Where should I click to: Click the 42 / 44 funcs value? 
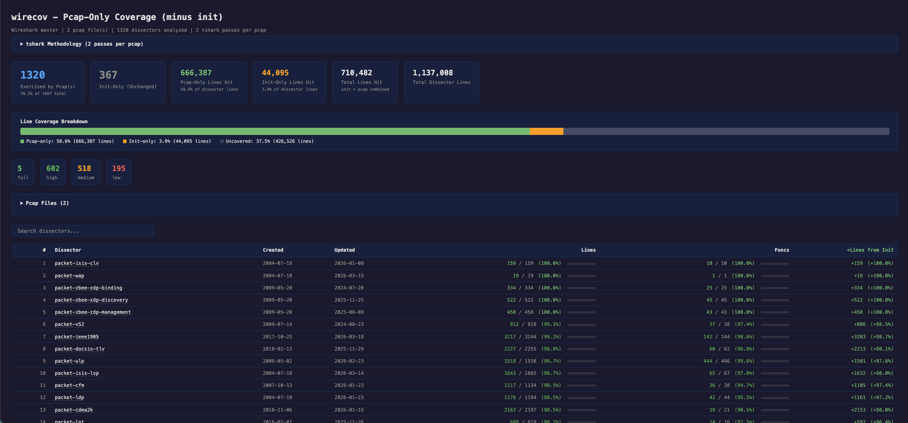[720, 397]
